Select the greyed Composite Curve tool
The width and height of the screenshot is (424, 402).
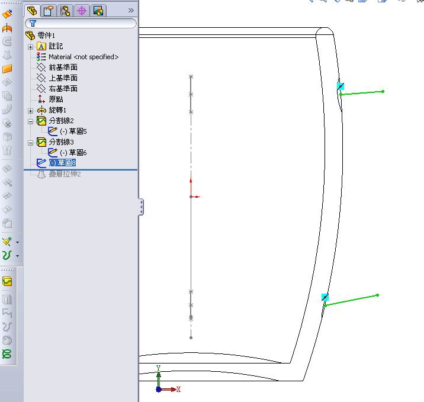7,313
